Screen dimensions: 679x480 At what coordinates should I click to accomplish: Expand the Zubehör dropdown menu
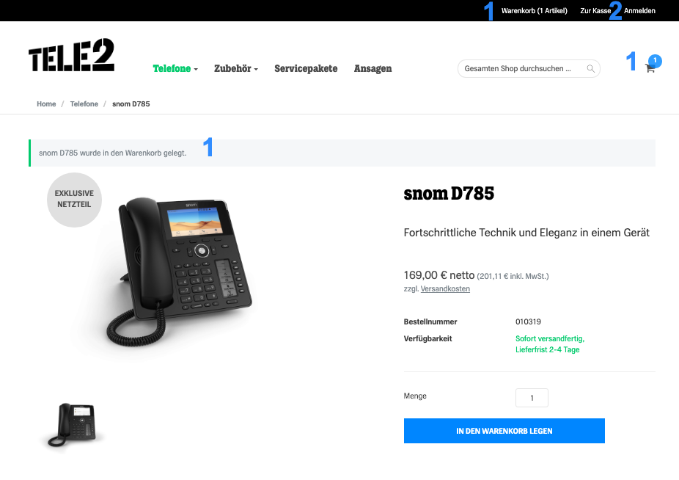pos(236,68)
